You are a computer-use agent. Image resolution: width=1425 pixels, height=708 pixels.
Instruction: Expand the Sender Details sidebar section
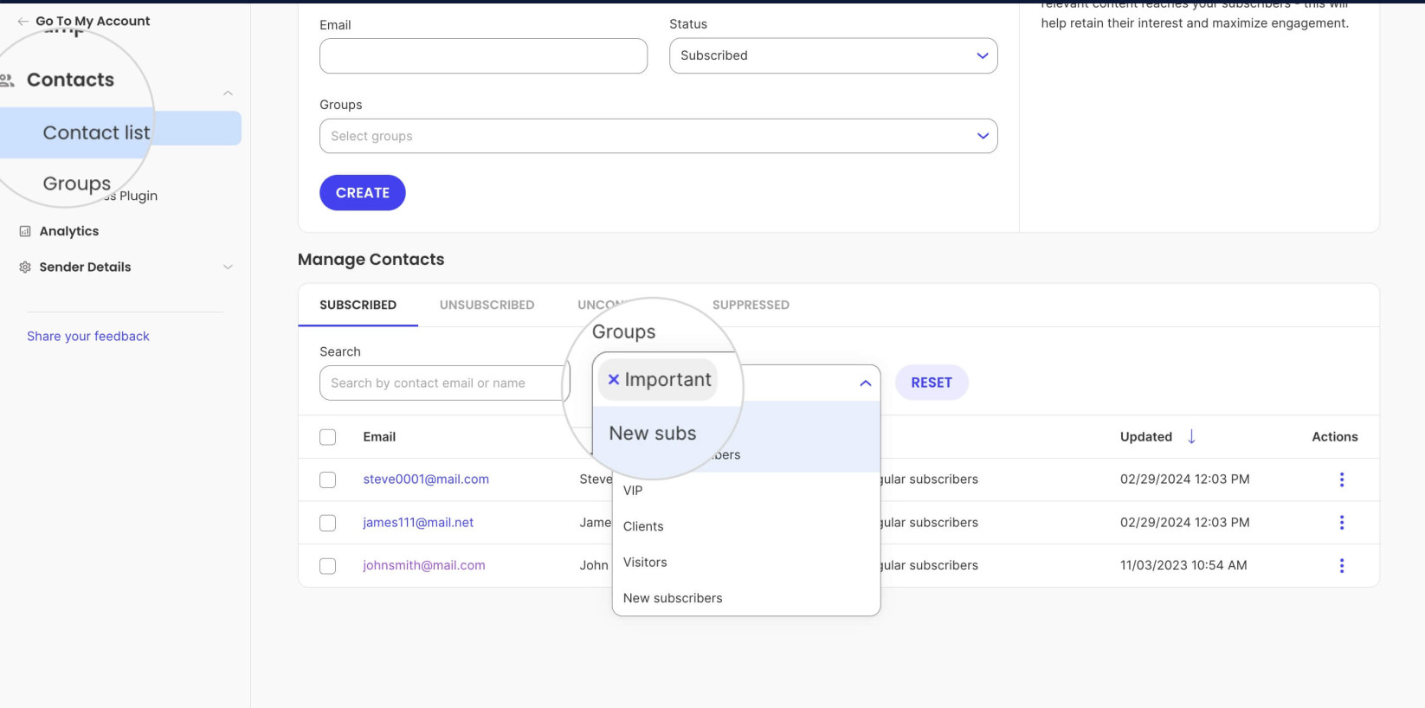228,267
